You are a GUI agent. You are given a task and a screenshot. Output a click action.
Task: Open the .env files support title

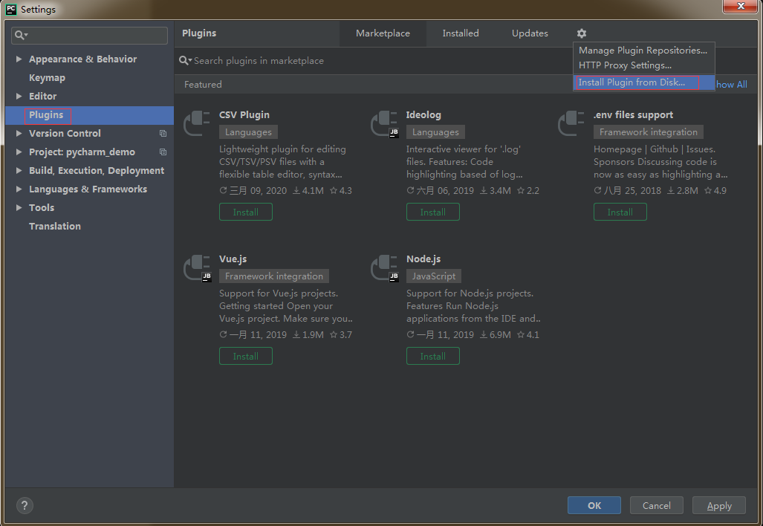pyautogui.click(x=633, y=115)
